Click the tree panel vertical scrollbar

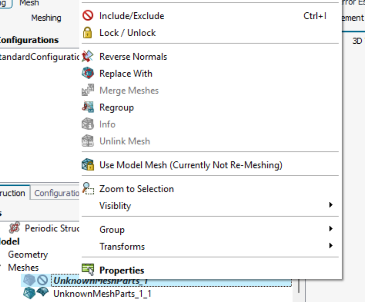coord(299,286)
